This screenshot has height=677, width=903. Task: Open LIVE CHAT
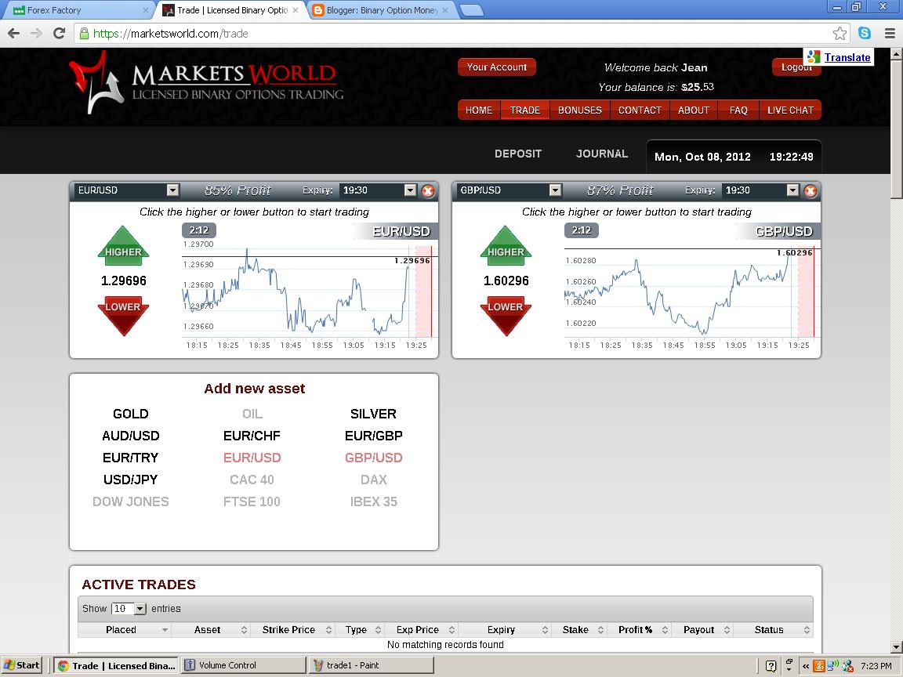790,110
